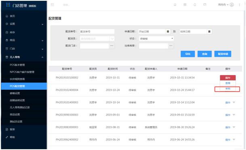The width and height of the screenshot is (246, 150).
Task: Focus the 配货单号 input field
Action: click(x=97, y=32)
